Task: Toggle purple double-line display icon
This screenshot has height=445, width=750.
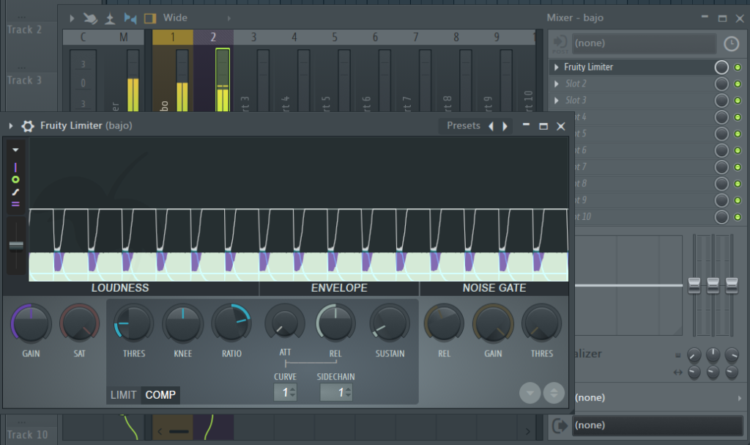Action: pyautogui.click(x=15, y=204)
